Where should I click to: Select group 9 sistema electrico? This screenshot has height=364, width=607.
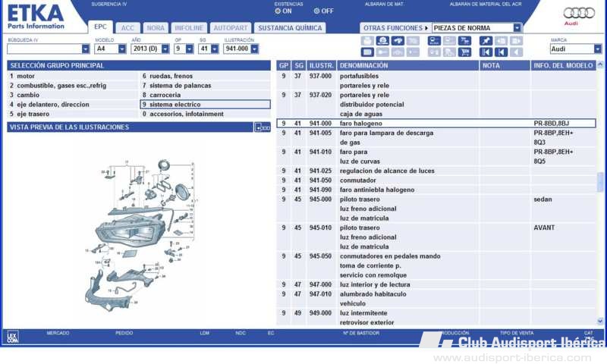click(x=205, y=105)
